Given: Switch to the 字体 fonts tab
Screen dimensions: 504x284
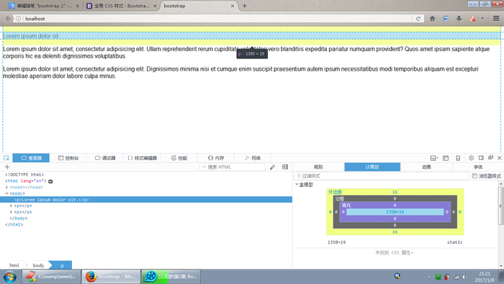Looking at the screenshot, I should (x=478, y=167).
